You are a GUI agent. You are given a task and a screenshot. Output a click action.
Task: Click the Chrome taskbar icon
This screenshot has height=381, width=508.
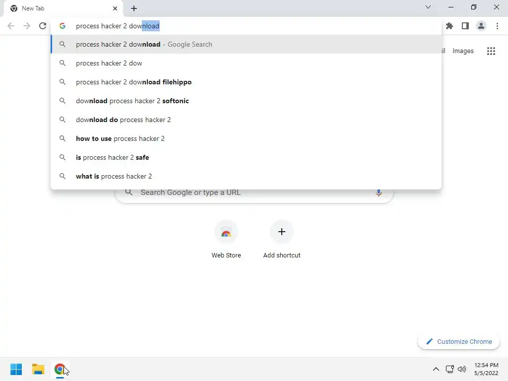[60, 369]
